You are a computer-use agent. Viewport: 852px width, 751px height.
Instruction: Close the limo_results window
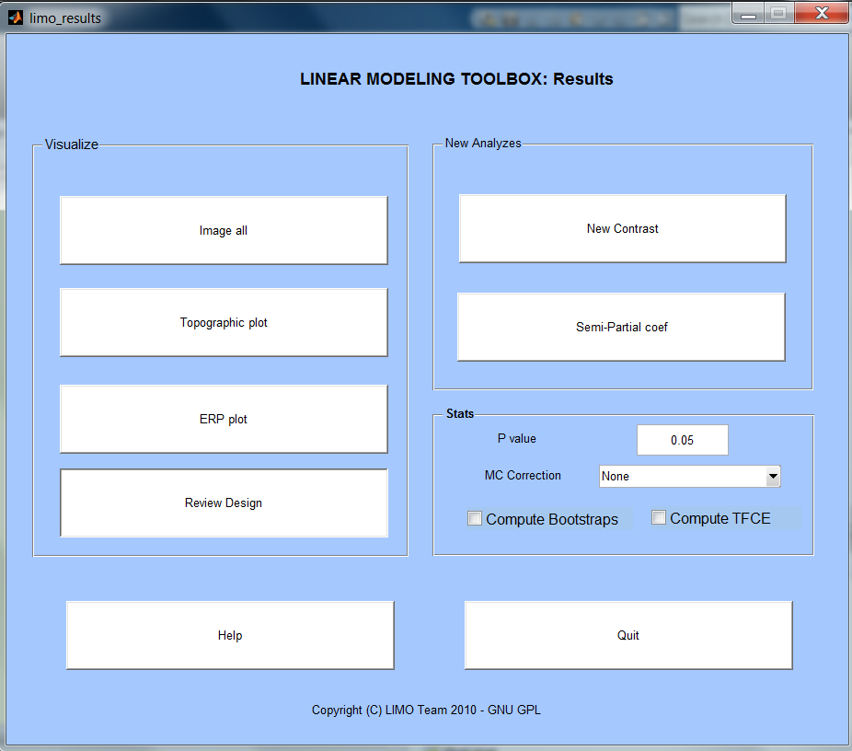pos(822,13)
